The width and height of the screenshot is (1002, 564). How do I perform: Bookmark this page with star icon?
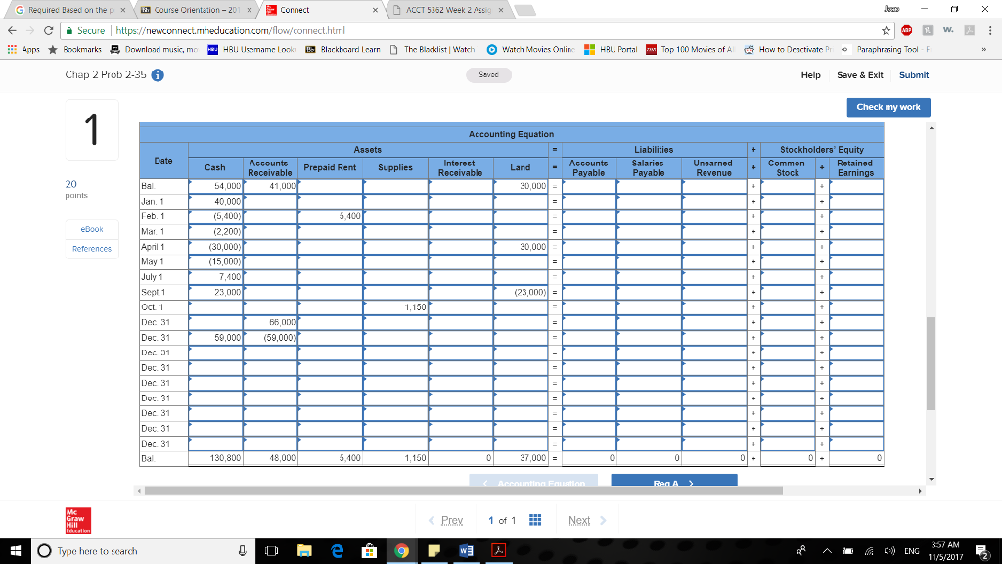pyautogui.click(x=886, y=30)
